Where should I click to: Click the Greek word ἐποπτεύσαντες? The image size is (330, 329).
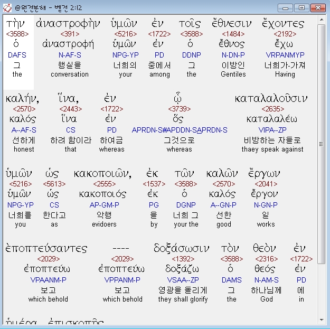tap(46, 249)
